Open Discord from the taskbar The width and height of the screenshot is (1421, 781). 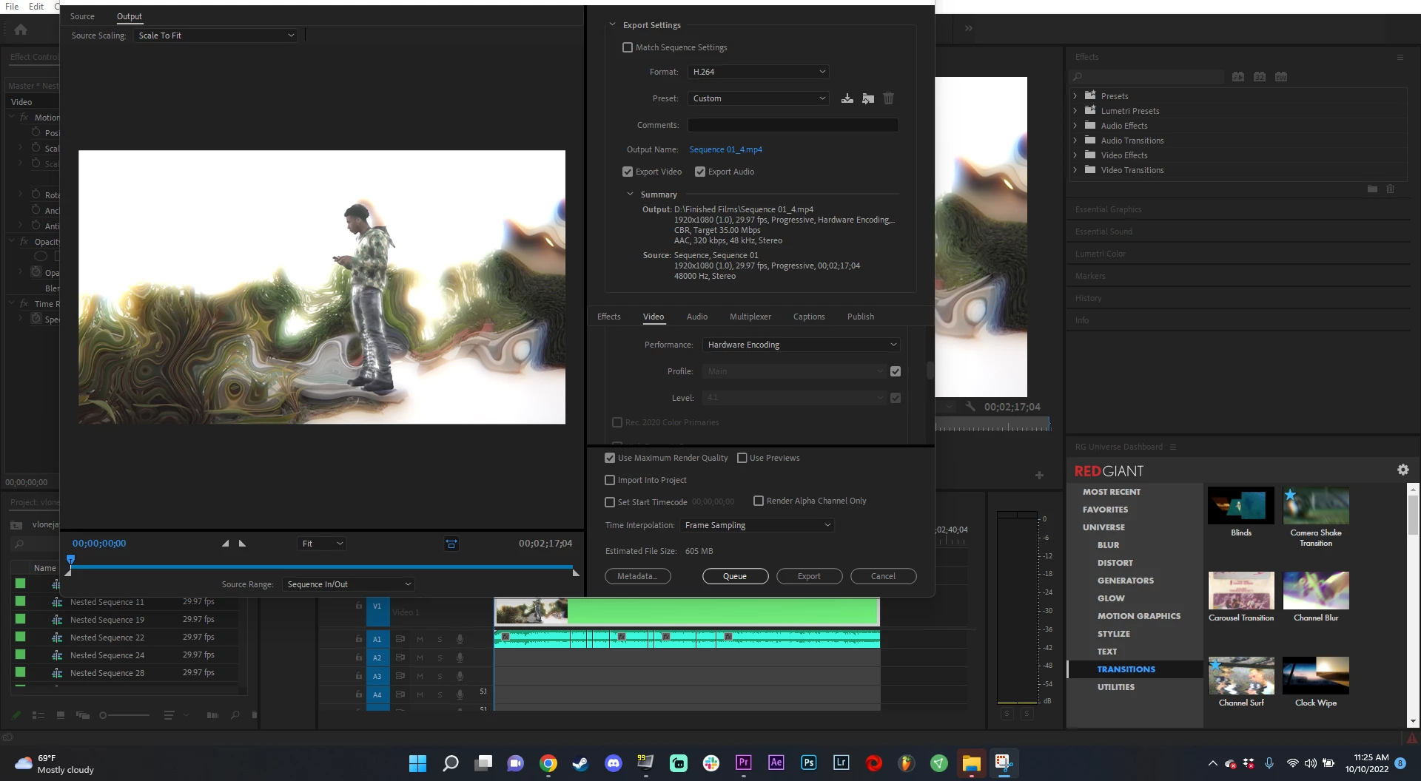tap(614, 763)
